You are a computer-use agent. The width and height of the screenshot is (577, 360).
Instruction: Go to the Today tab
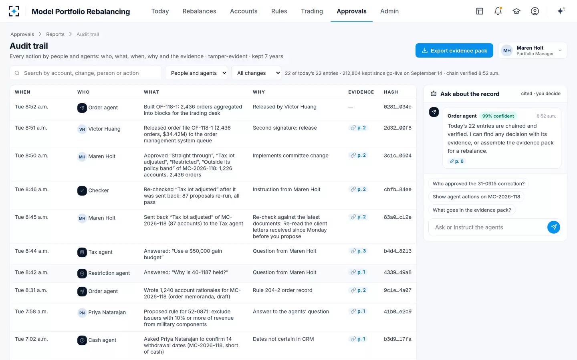tap(160, 11)
